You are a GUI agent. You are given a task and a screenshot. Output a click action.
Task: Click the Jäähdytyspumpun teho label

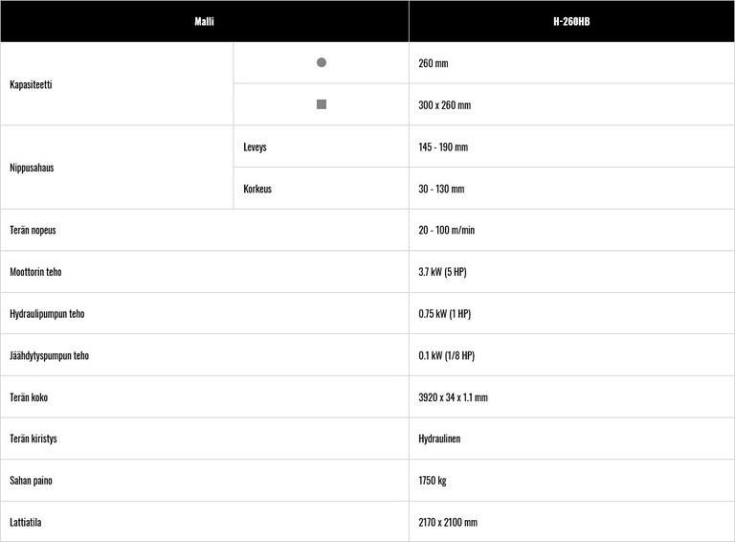49,355
